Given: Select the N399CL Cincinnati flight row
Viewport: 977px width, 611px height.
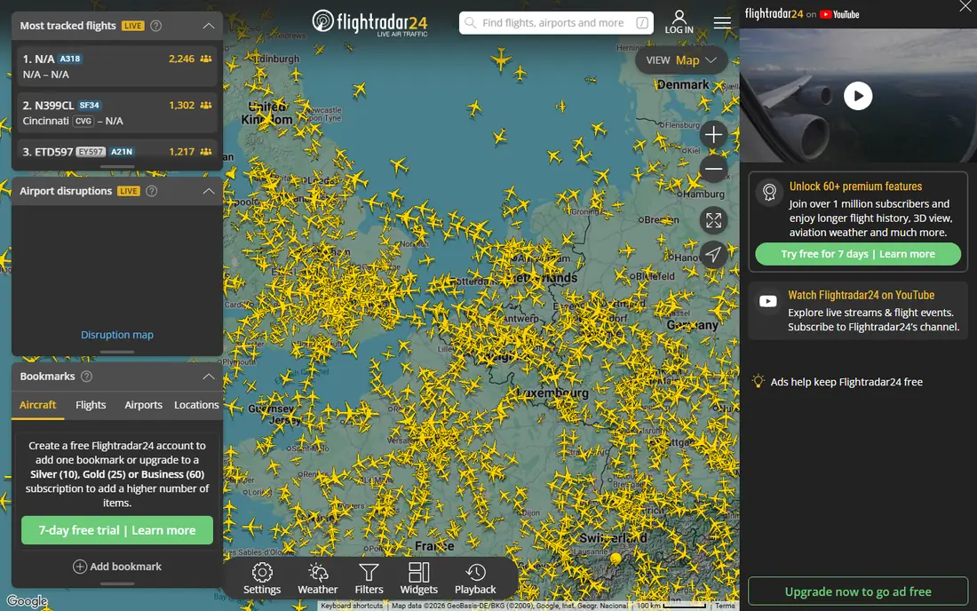Looking at the screenshot, I should pyautogui.click(x=117, y=113).
